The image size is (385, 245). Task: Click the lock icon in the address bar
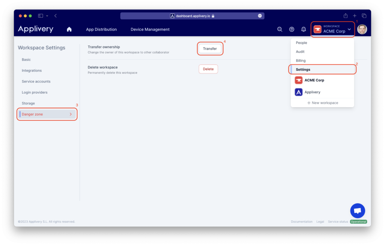coord(213,16)
